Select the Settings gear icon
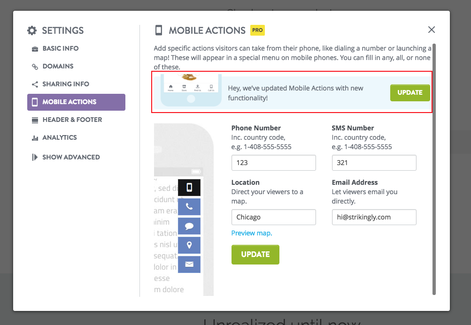The image size is (471, 325). click(x=32, y=30)
